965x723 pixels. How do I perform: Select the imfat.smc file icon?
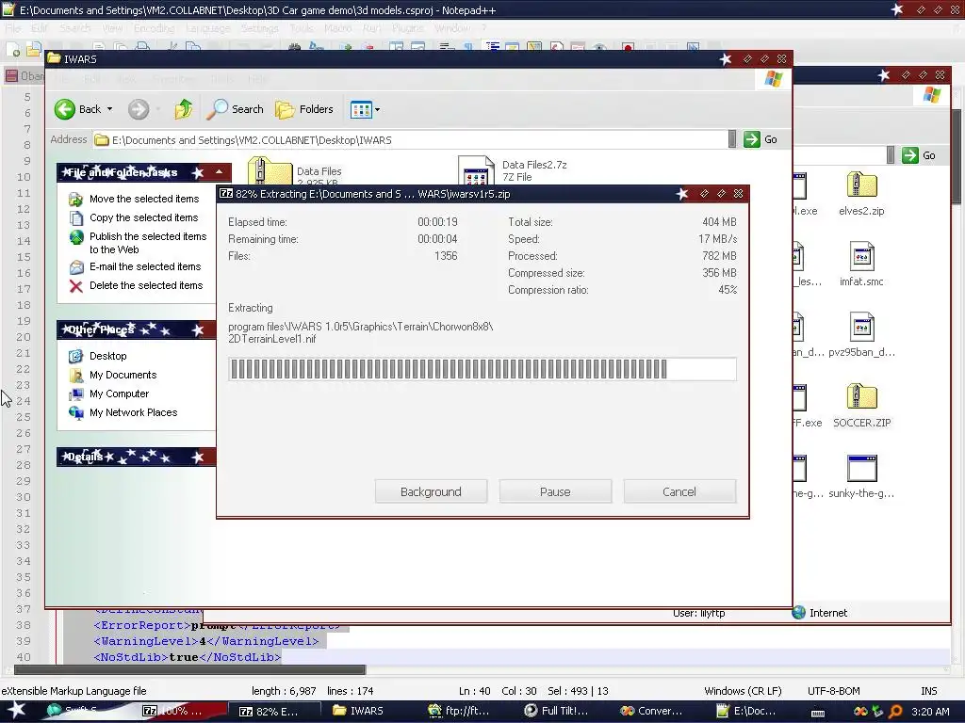pos(861,256)
